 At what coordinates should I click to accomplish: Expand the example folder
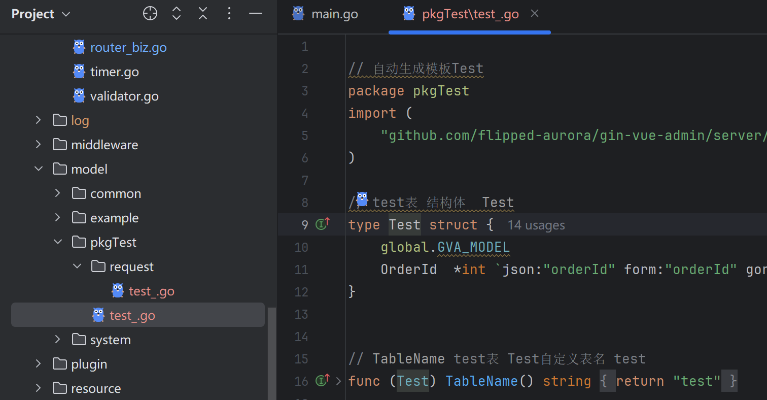click(57, 218)
